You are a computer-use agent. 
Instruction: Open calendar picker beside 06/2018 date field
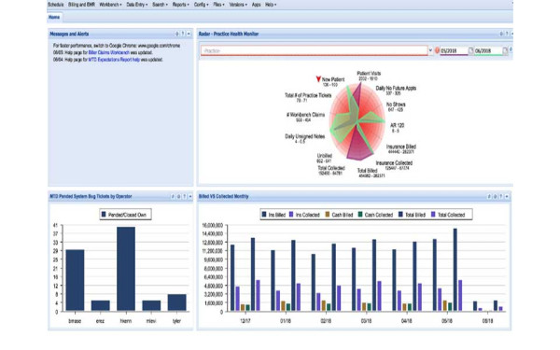pos(505,50)
